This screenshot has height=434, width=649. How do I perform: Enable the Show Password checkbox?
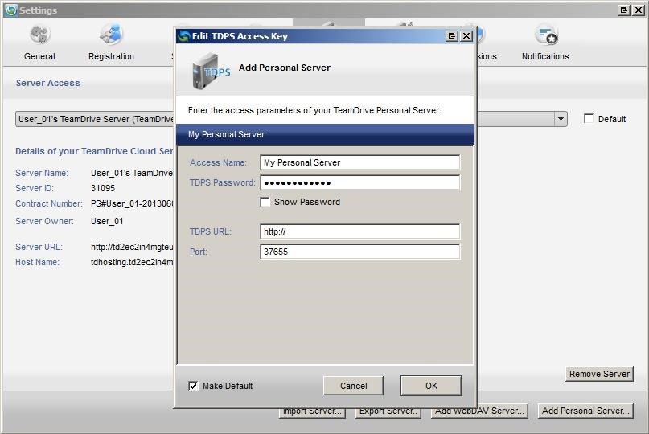coord(265,202)
